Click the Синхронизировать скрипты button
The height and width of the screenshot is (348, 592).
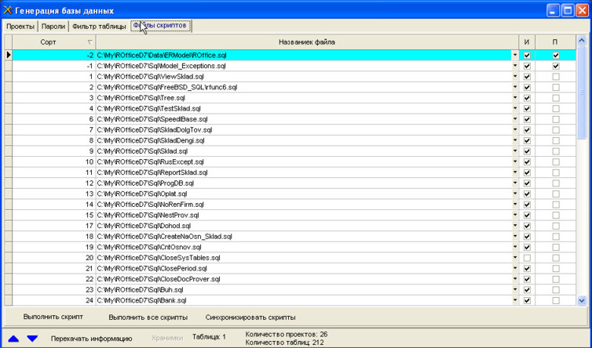pyautogui.click(x=250, y=317)
